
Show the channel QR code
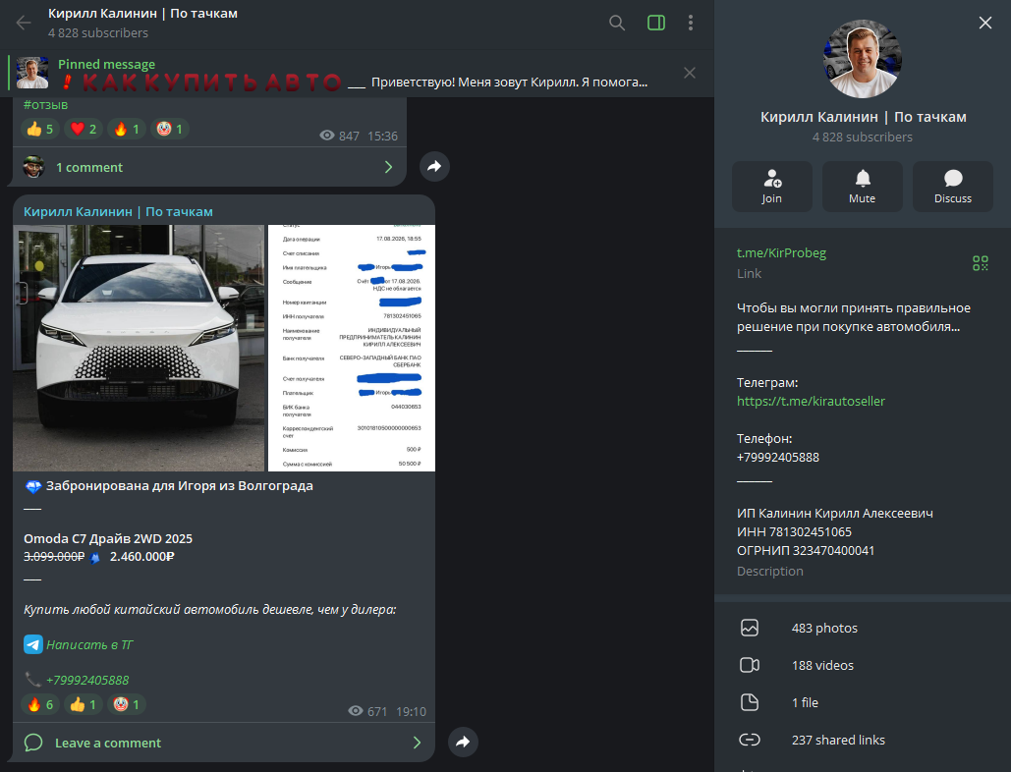pyautogui.click(x=981, y=263)
